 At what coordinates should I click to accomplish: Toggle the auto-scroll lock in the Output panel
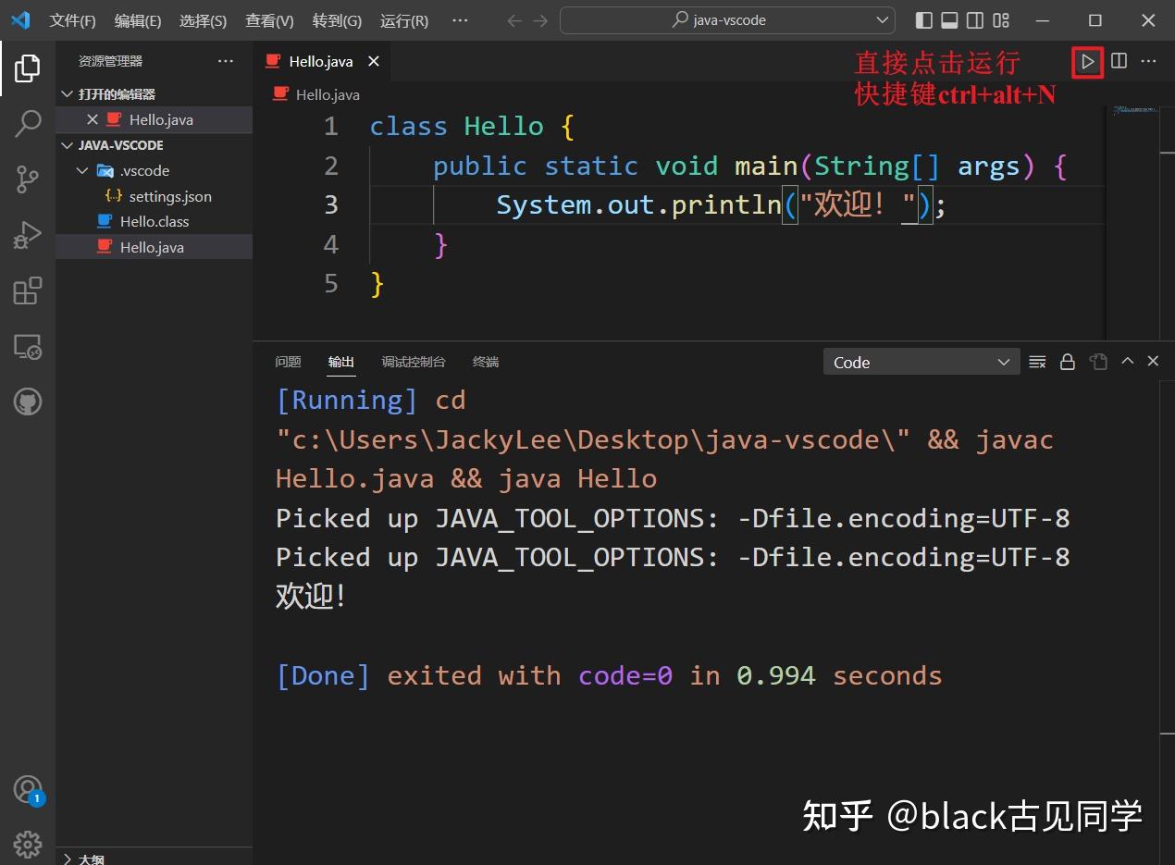(1067, 362)
